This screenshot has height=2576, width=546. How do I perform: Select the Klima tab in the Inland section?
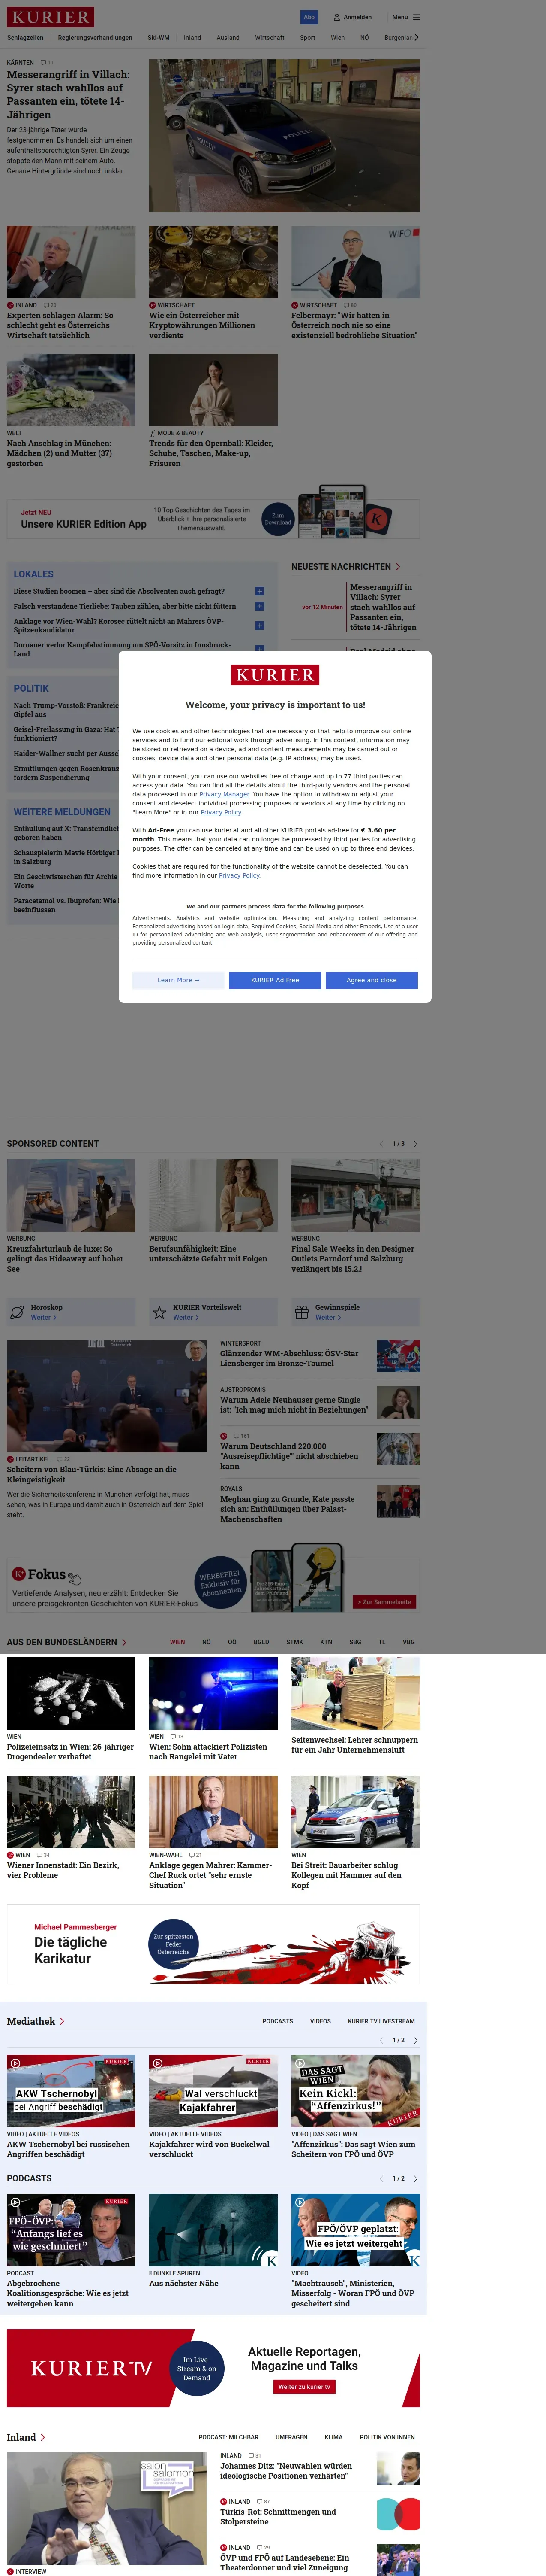tap(333, 2437)
